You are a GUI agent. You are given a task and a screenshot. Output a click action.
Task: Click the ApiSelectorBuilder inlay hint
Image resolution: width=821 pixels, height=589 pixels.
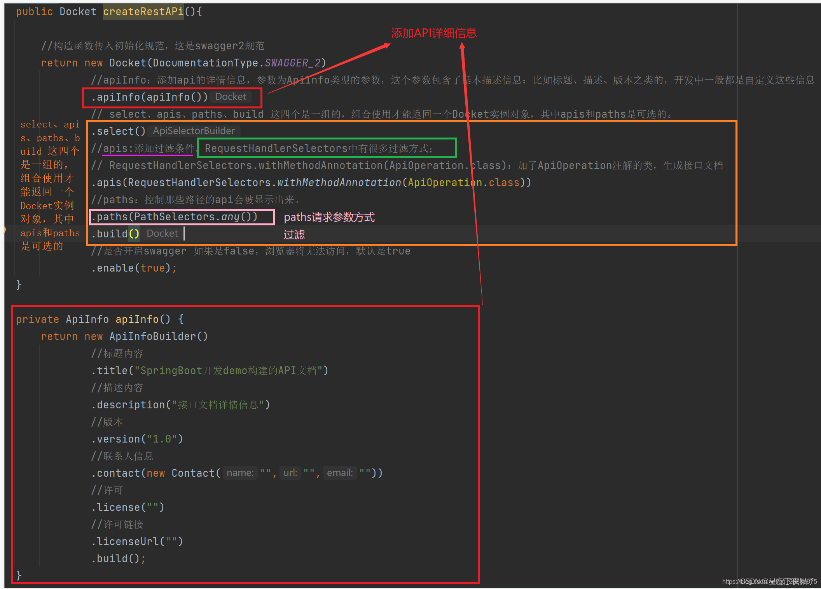(194, 131)
